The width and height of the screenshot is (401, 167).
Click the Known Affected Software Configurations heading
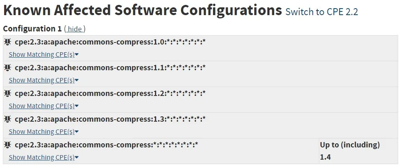click(142, 11)
